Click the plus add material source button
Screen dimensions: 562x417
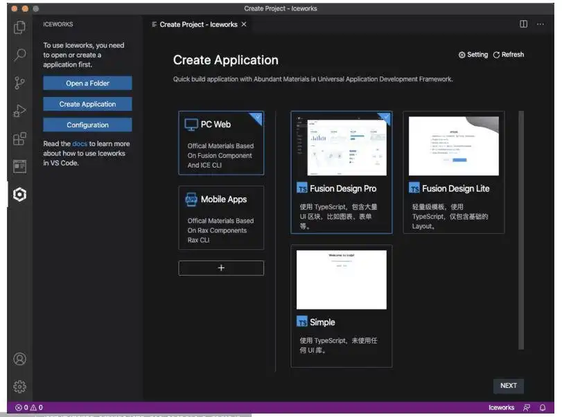click(221, 268)
